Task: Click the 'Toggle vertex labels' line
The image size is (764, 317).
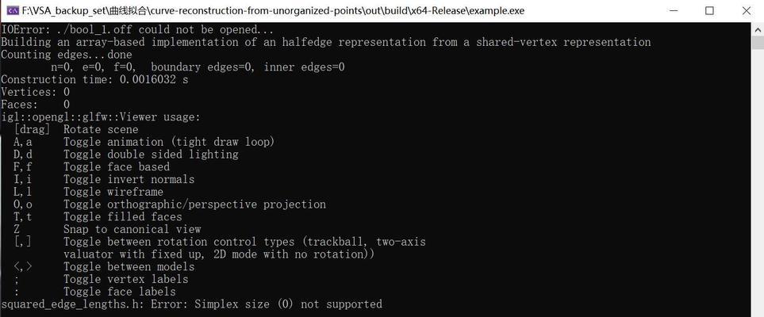Action: (x=101, y=279)
